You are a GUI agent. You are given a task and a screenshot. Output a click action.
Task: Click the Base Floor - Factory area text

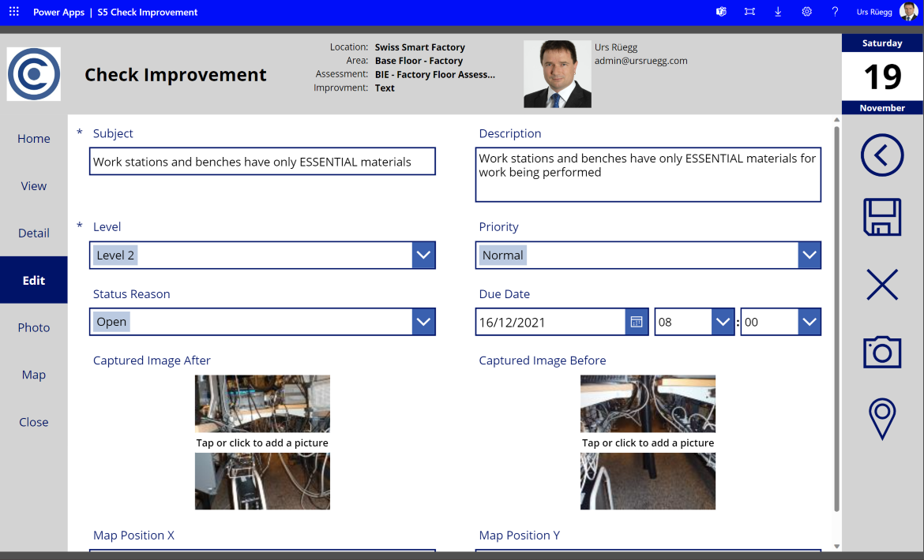419,61
